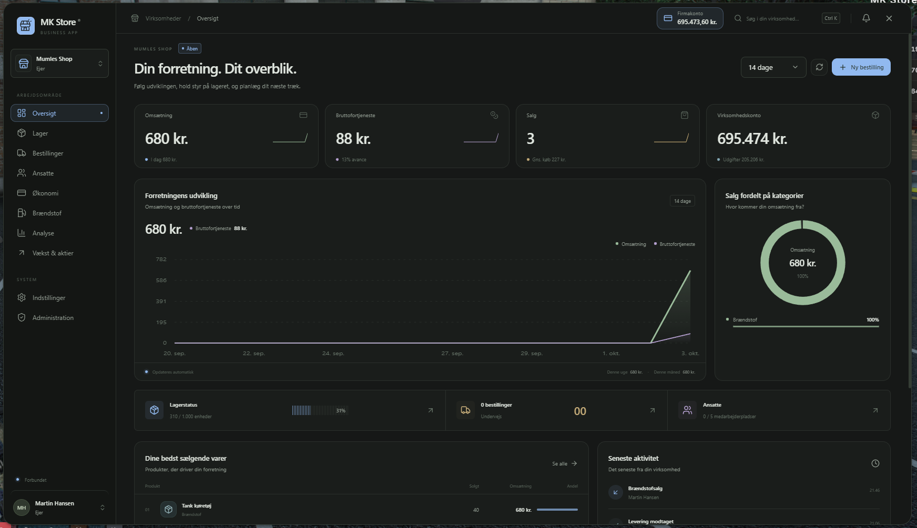The height and width of the screenshot is (528, 917).
Task: Click the Åben status badge
Action: pyautogui.click(x=189, y=48)
